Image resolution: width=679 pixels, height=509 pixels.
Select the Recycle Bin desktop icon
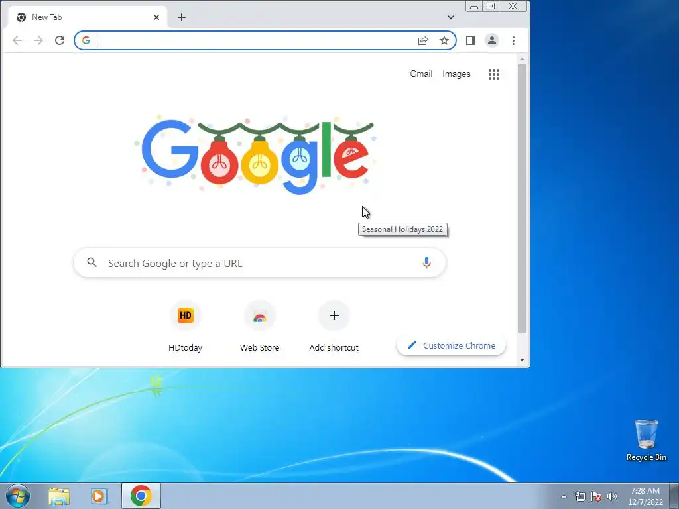click(646, 440)
